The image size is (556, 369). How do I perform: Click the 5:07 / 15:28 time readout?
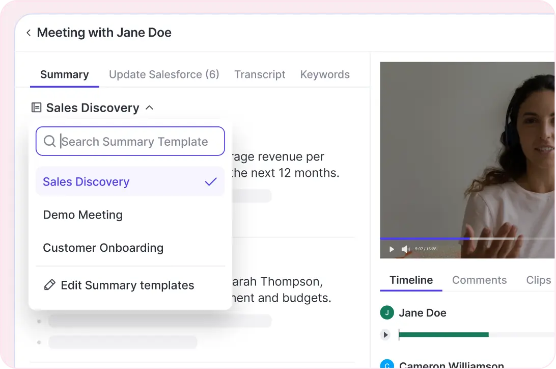pos(426,249)
